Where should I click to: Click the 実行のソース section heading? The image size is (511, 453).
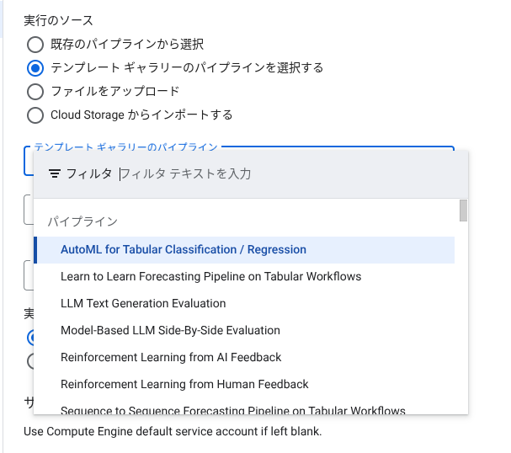click(59, 20)
